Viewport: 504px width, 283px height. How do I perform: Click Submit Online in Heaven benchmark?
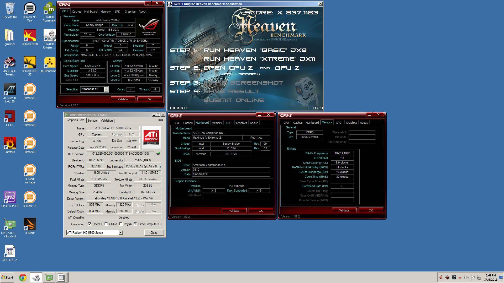[x=234, y=100]
